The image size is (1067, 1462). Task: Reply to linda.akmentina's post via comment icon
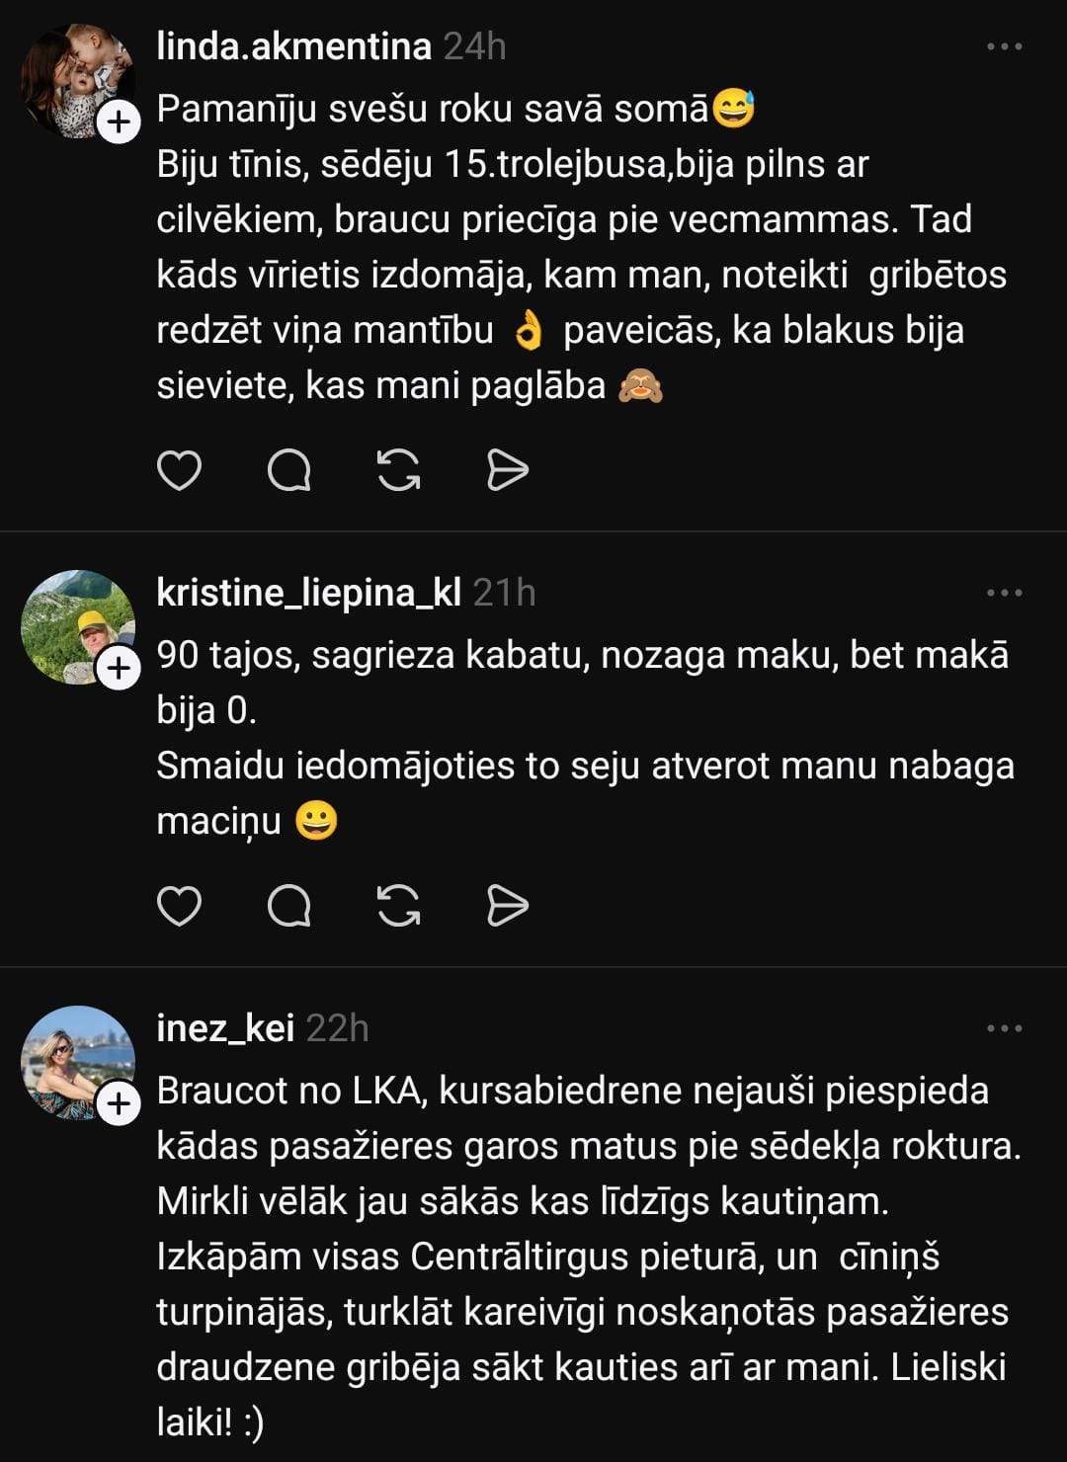point(289,470)
